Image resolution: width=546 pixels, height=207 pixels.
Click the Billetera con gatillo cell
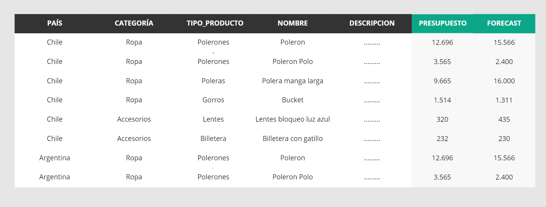click(x=293, y=139)
